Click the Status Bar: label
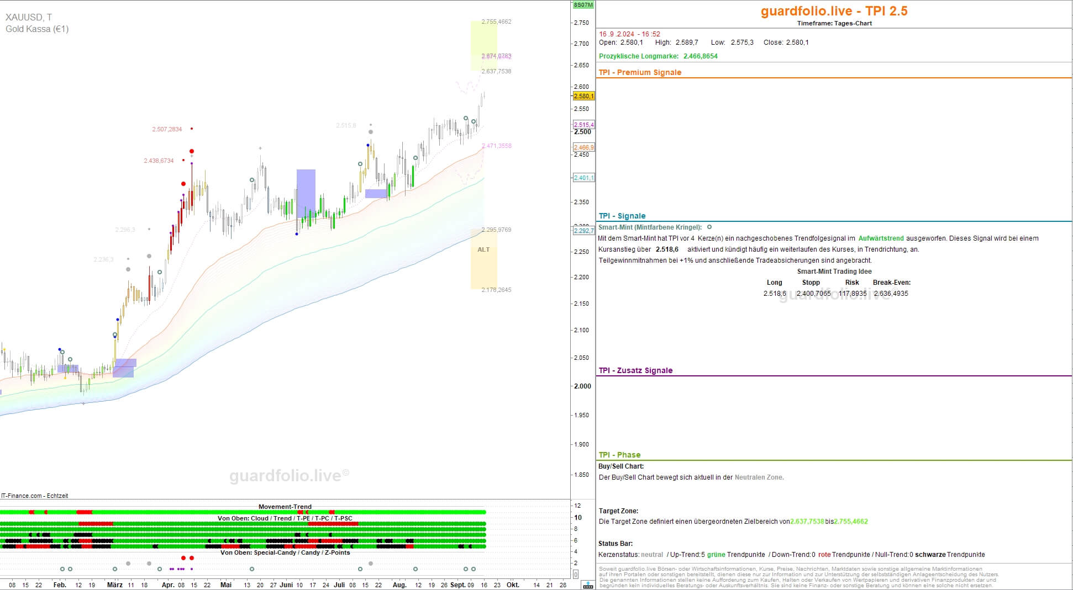The width and height of the screenshot is (1073, 590). (x=616, y=544)
